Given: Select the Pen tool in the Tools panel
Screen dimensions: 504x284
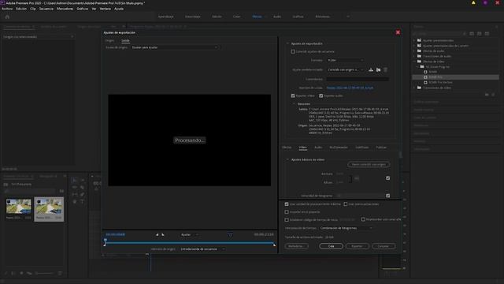Looking at the screenshot, I should (82, 195).
